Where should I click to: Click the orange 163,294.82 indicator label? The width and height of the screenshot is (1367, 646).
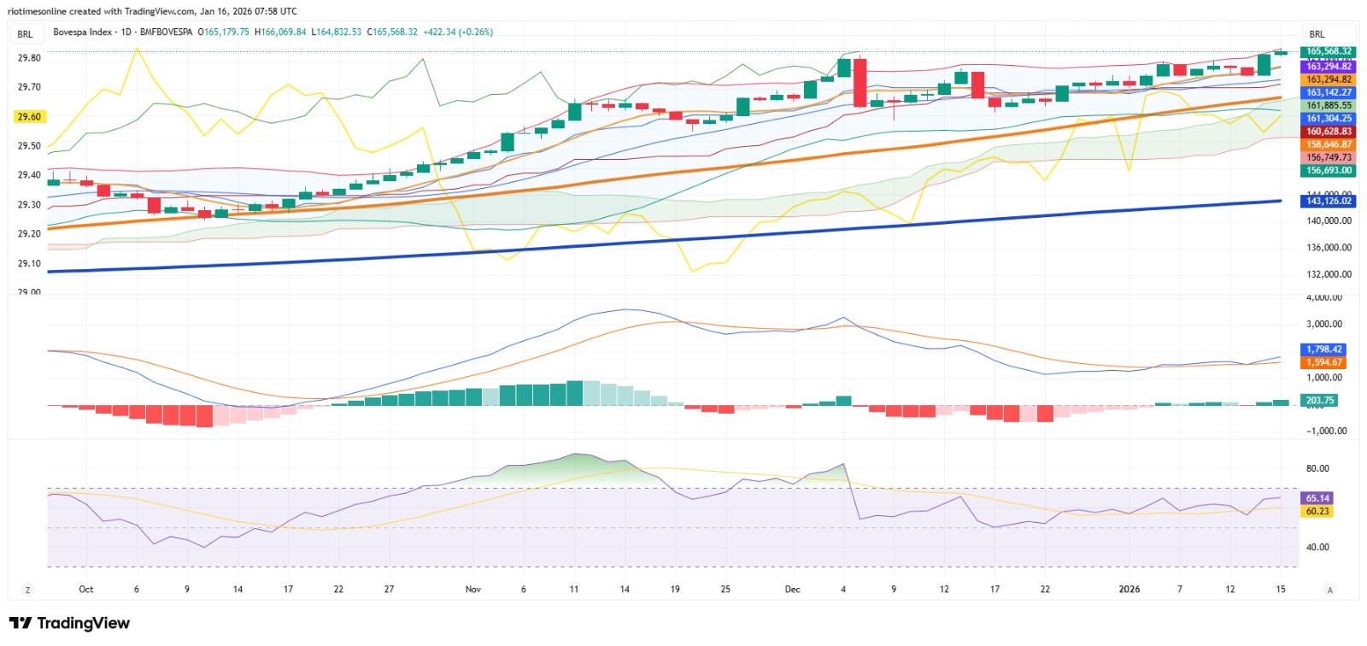pyautogui.click(x=1329, y=79)
